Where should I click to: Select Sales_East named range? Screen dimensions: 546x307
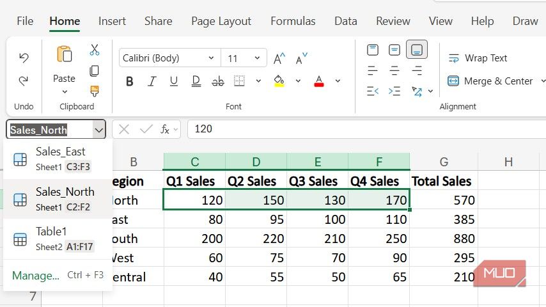tap(58, 159)
